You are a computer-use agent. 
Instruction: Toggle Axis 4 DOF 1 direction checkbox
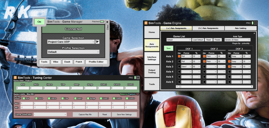[179, 72]
